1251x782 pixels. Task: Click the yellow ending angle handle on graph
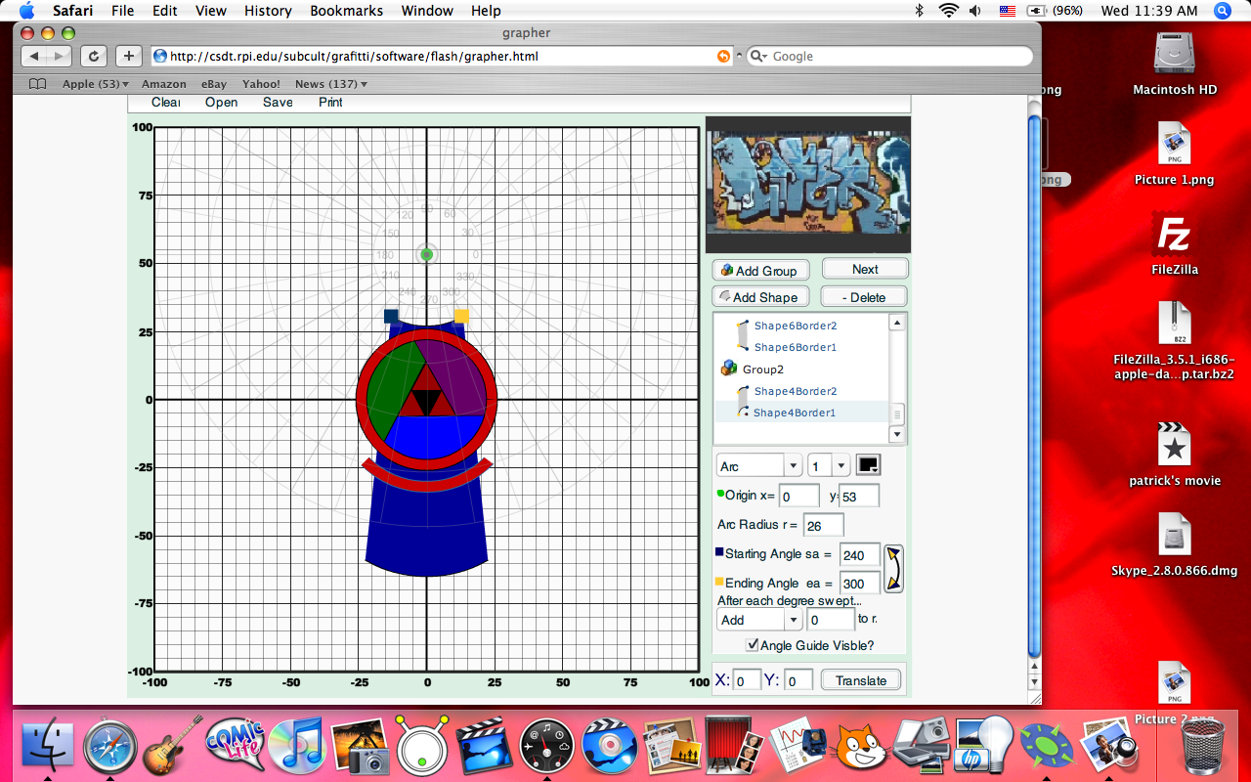coord(461,316)
